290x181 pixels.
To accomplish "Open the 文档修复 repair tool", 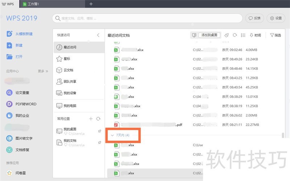I will 9,150.
